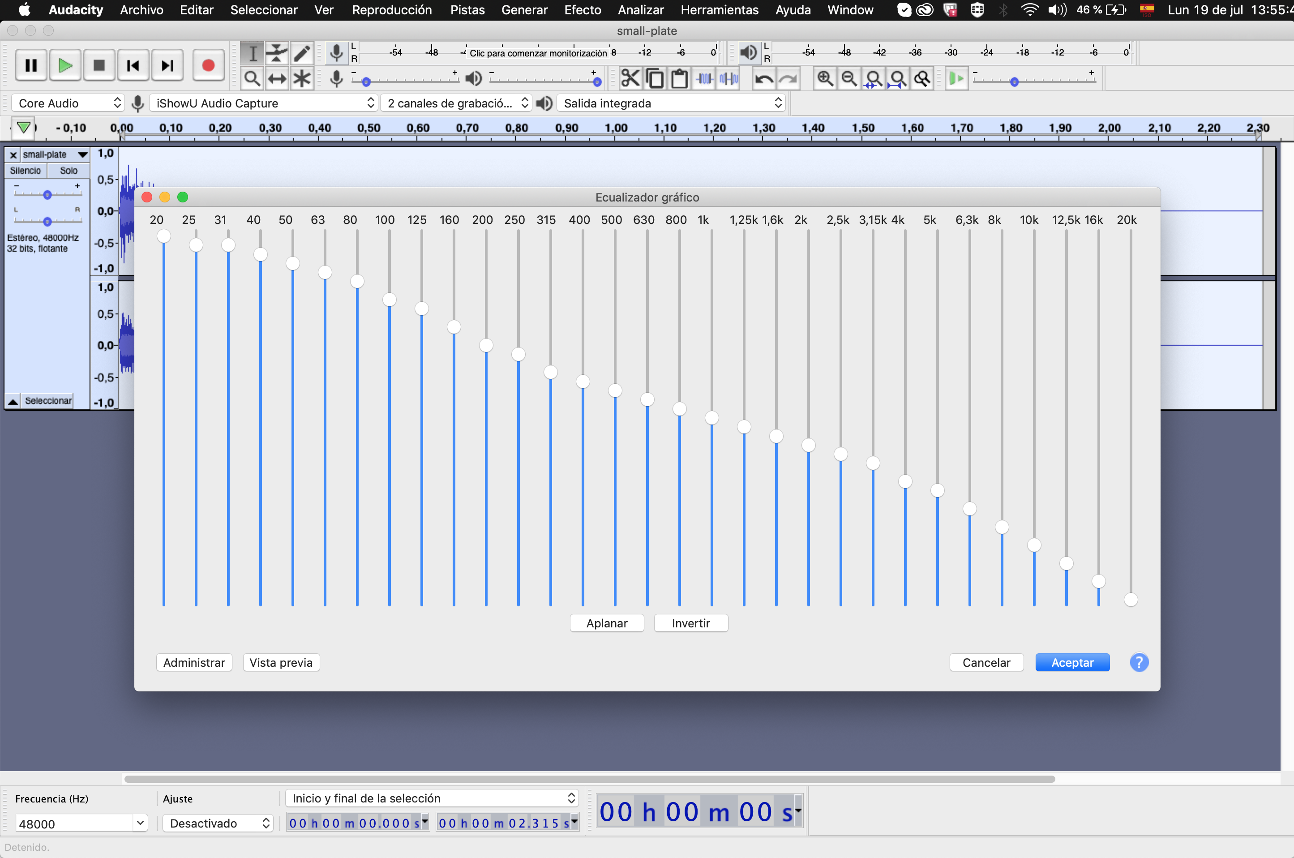Click the Copy icon
This screenshot has width=1294, height=858.
pyautogui.click(x=655, y=79)
